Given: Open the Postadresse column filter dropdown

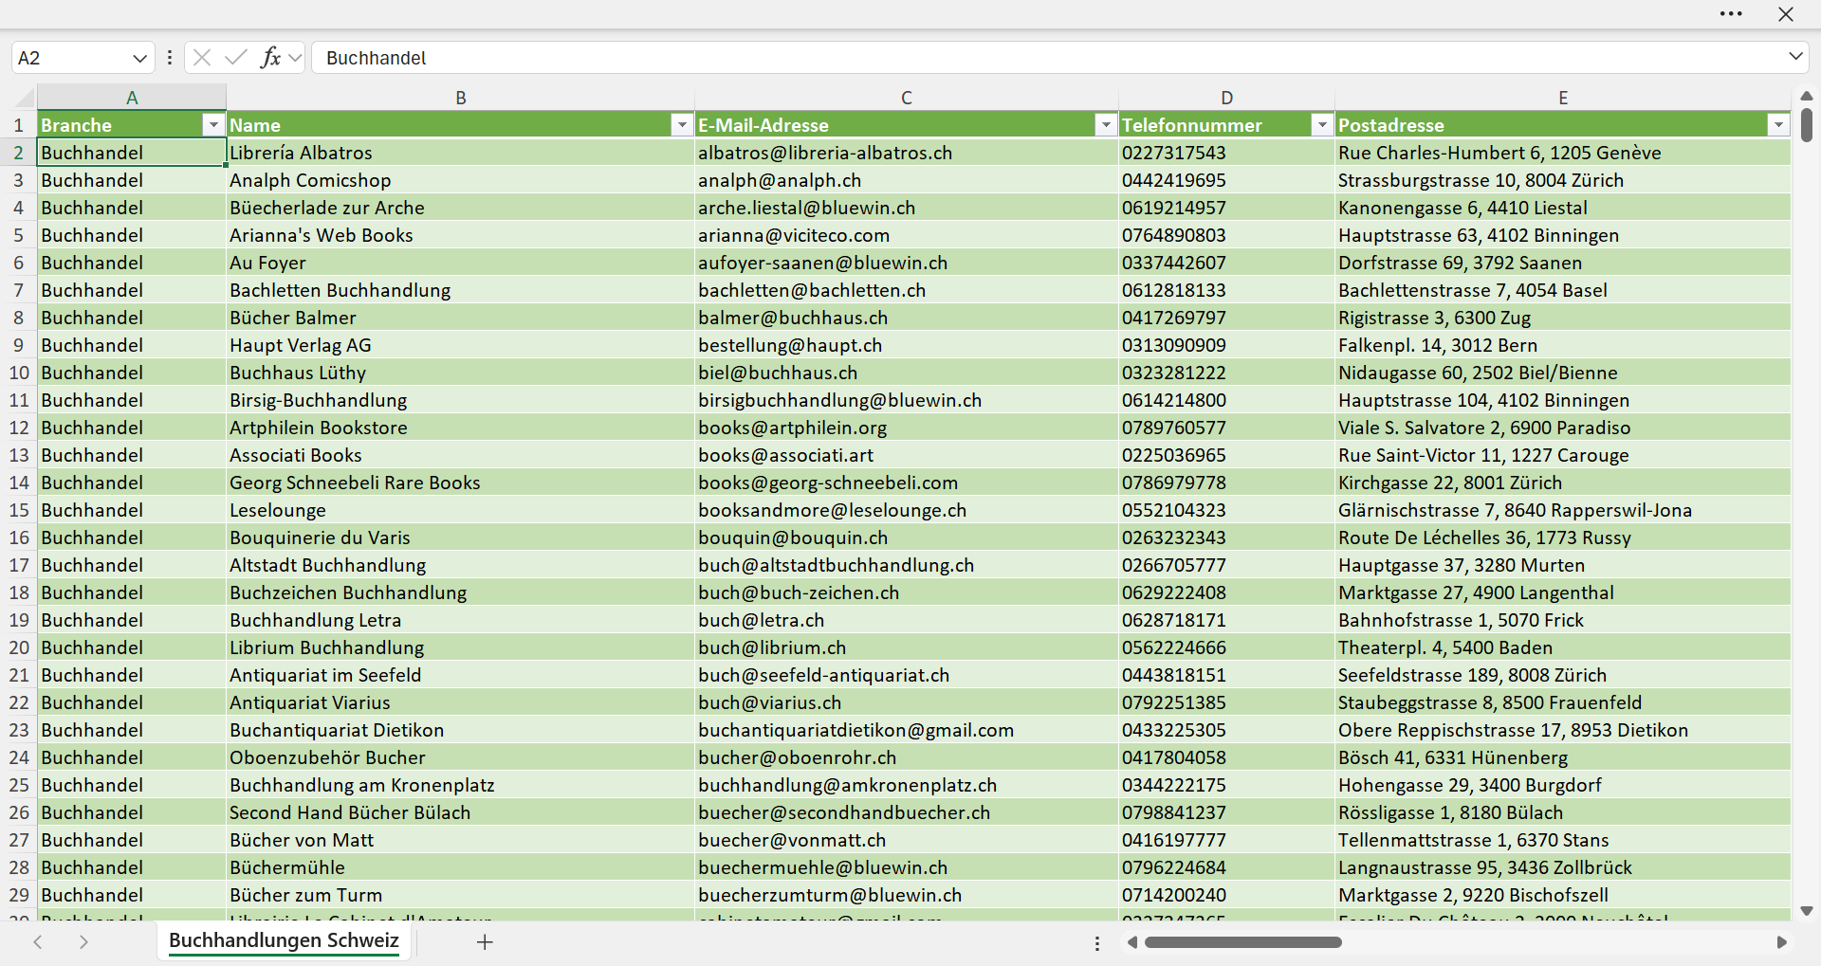Looking at the screenshot, I should click(1778, 125).
